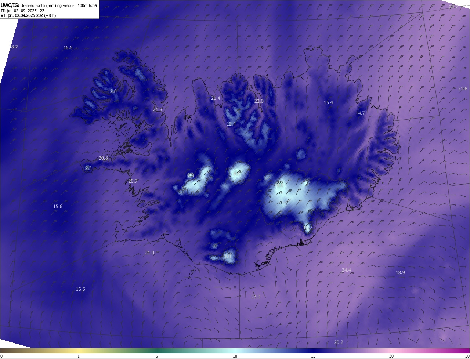Image resolution: width=470 pixels, height=359 pixels.
Task: Click the 15.6 value label
Action: coord(58,207)
